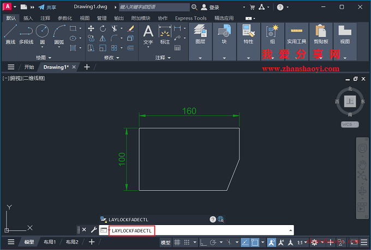Click the Leader annotation icon
Viewport: 371px width, 250px height.
point(177,38)
